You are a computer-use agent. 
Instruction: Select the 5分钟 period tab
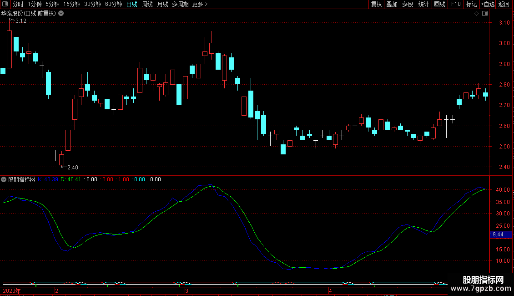(x=52, y=4)
